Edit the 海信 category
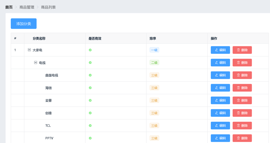270x143 pixels. [220, 88]
